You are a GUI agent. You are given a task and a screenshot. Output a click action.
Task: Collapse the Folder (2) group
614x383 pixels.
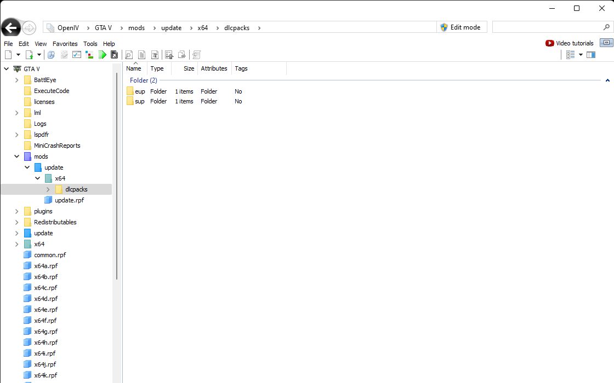tap(607, 80)
